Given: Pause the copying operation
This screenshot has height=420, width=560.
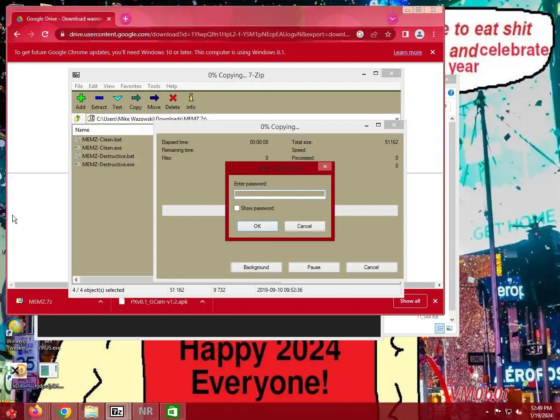Looking at the screenshot, I should [x=314, y=267].
